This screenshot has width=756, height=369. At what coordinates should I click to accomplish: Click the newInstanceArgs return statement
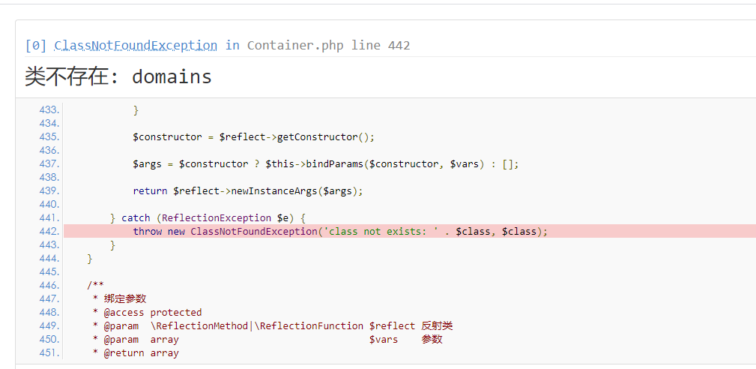(247, 190)
